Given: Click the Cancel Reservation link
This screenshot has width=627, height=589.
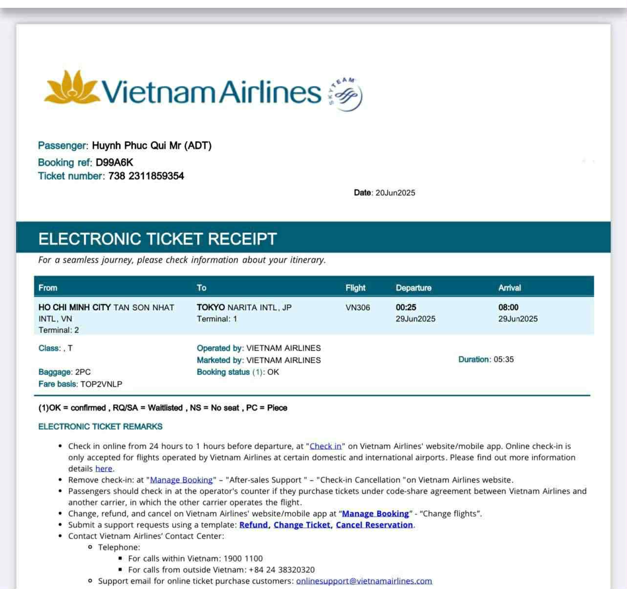Looking at the screenshot, I should (x=374, y=525).
